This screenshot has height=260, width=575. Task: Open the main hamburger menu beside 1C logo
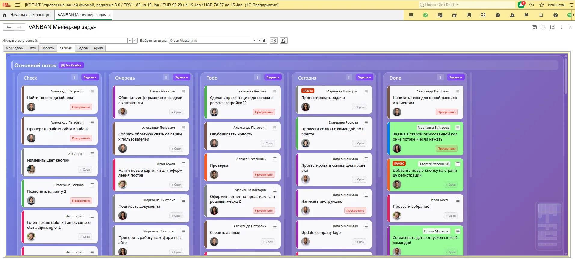[x=17, y=5]
